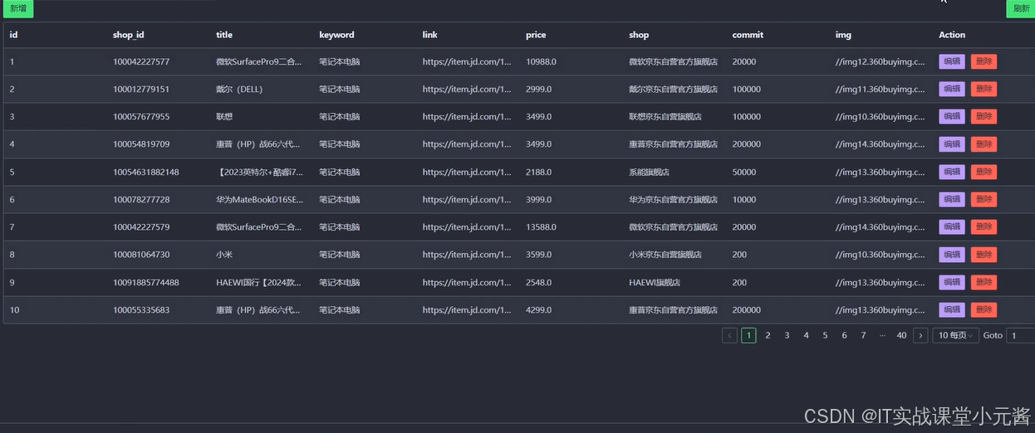Select page 5 in pagination
This screenshot has height=433, width=1035.
pyautogui.click(x=825, y=335)
